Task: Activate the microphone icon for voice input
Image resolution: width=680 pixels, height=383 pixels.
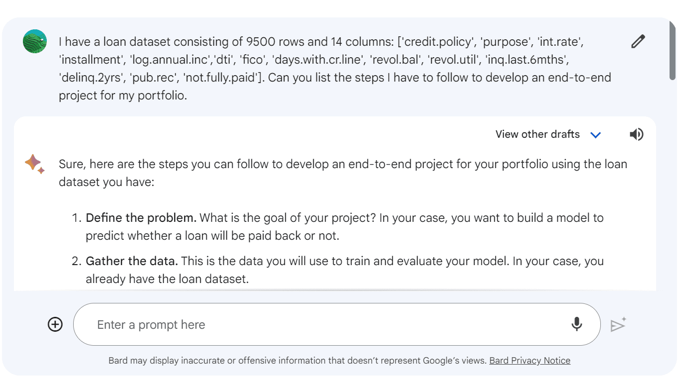Action: tap(576, 324)
